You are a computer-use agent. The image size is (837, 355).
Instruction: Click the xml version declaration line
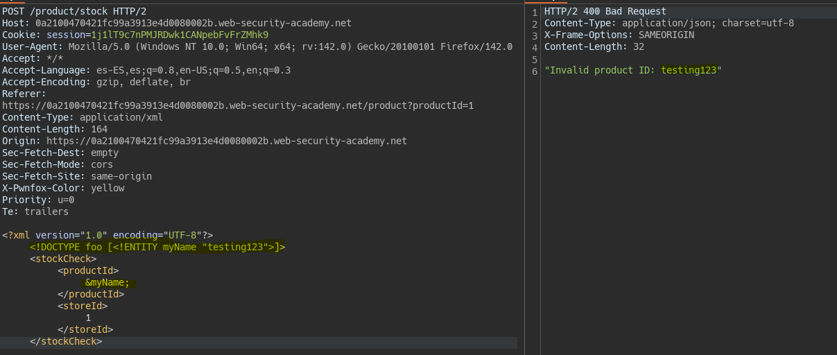coord(107,235)
